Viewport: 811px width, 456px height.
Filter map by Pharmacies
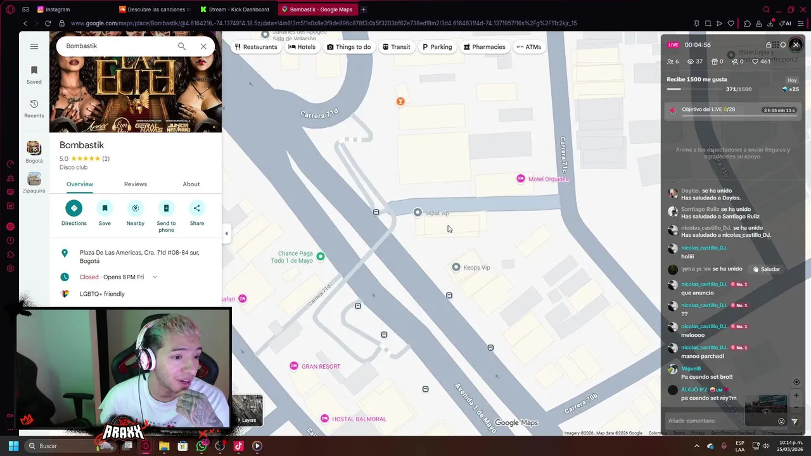pos(485,47)
